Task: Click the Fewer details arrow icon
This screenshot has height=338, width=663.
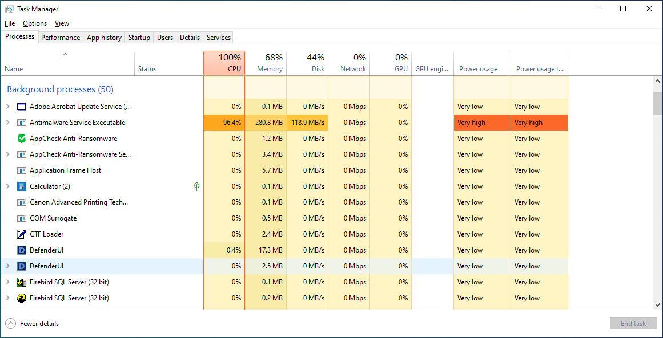Action: click(11, 324)
